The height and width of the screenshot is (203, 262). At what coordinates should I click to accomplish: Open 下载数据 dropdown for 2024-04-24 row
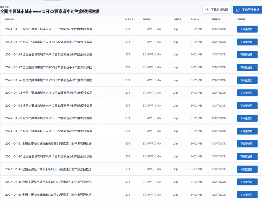click(247, 106)
